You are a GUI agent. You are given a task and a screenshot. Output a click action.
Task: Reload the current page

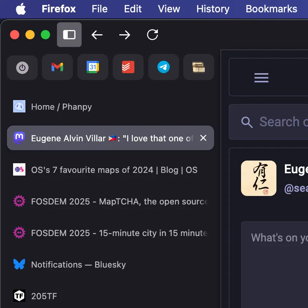(152, 35)
